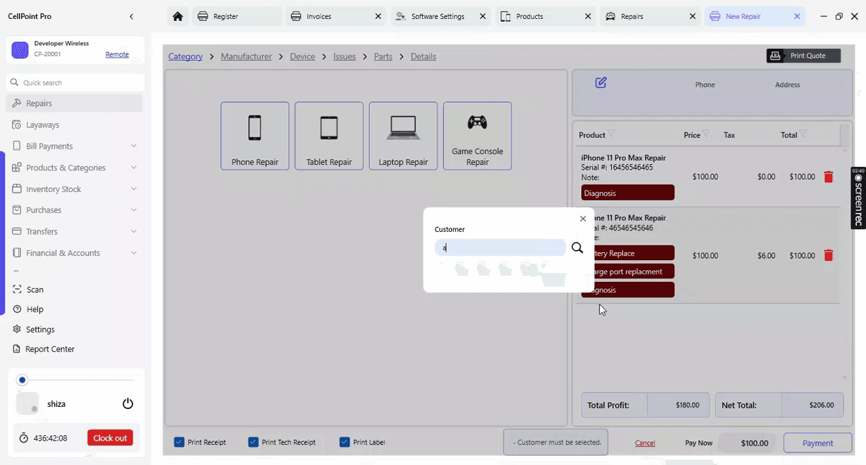Click the Clock out button

(110, 438)
